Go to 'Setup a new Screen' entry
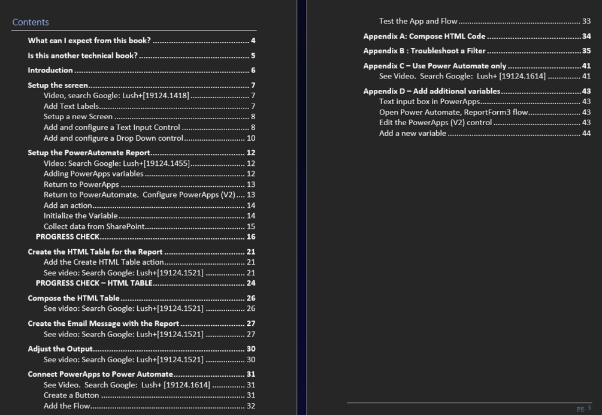Screen dimensions: 602x415 click(149, 117)
